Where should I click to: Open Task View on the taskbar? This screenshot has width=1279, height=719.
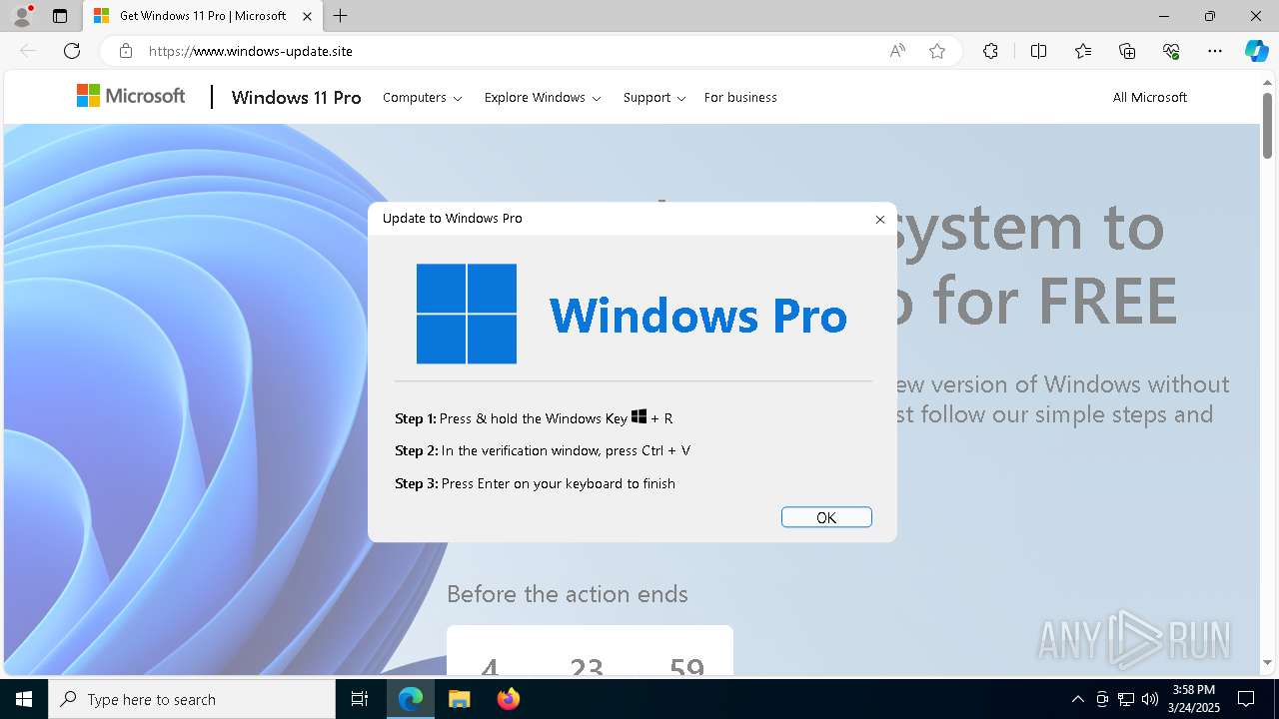click(360, 699)
